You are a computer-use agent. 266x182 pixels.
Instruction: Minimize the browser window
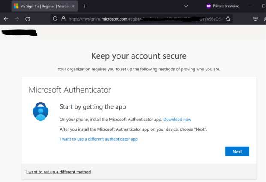pyautogui.click(x=251, y=6)
